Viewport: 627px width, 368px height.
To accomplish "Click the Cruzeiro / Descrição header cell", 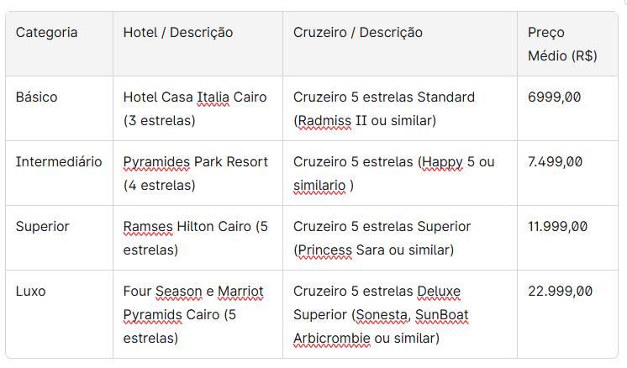I will coord(358,33).
